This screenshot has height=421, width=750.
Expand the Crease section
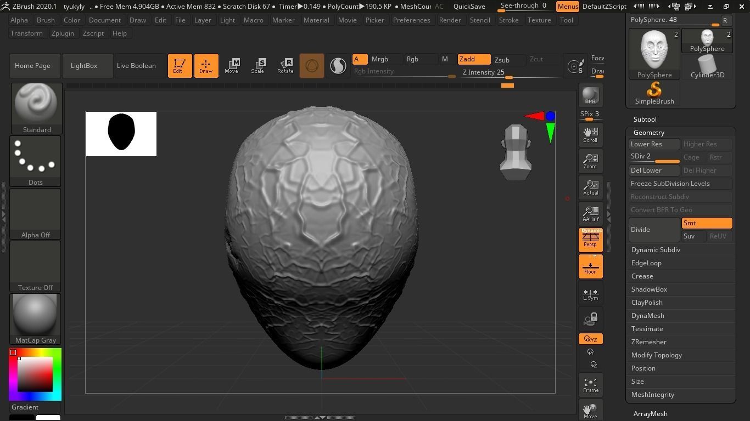point(642,276)
